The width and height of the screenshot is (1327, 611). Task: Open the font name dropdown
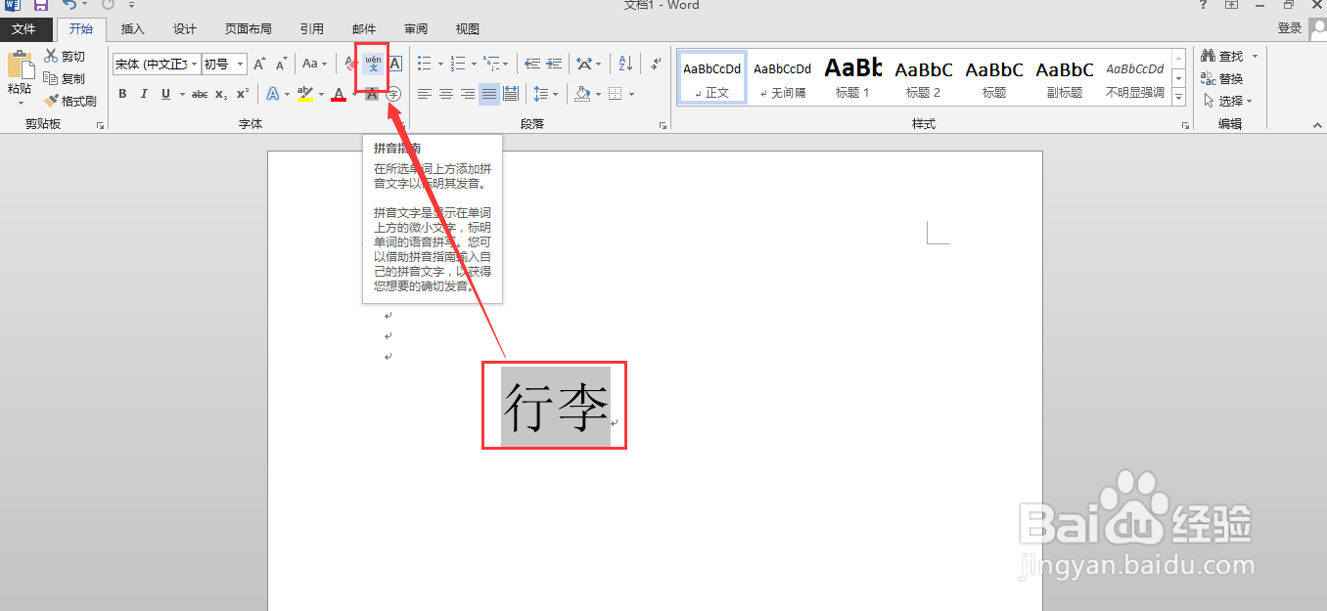(193, 65)
